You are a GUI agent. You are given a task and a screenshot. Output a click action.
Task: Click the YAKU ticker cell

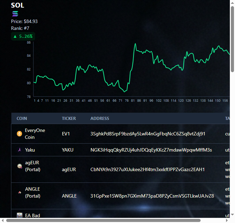click(x=67, y=150)
